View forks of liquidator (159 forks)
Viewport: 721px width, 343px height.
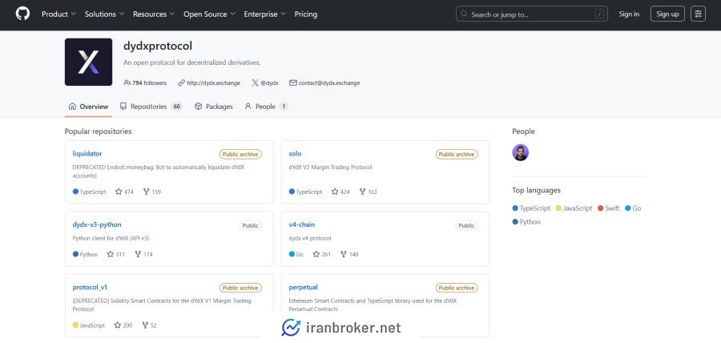pos(152,192)
